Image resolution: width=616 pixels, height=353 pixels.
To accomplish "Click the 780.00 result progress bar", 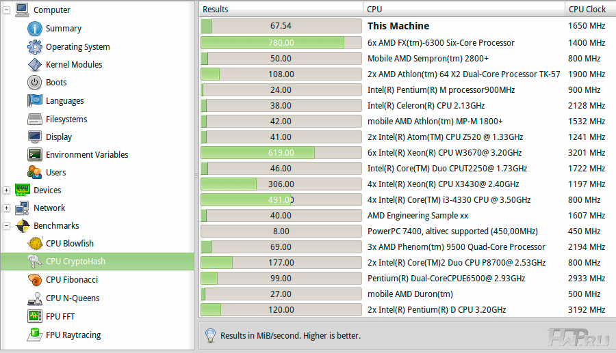I will click(281, 43).
